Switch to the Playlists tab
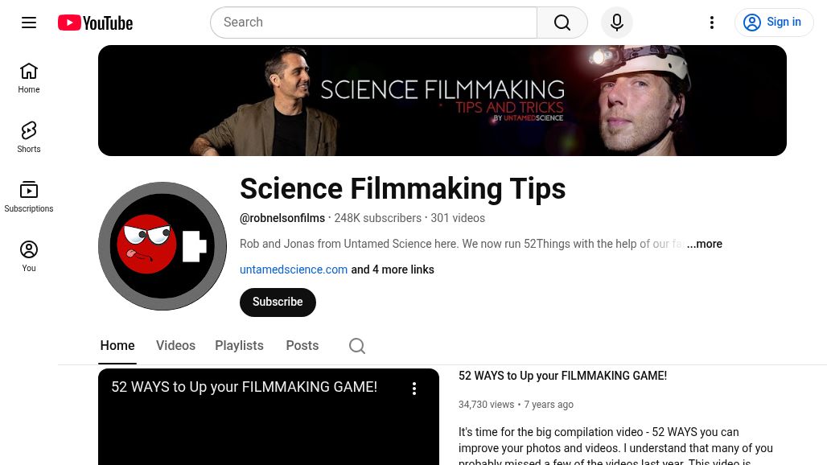This screenshot has height=465, width=827. point(239,346)
